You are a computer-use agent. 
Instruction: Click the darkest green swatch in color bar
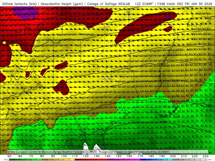pos(12,160)
